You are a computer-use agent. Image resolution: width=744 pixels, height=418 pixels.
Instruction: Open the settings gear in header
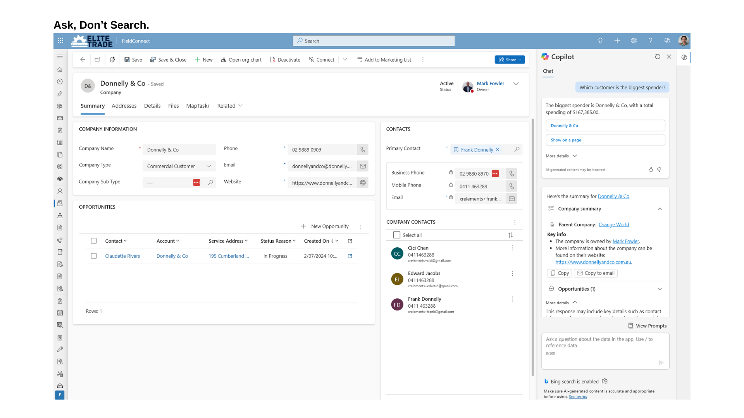click(634, 41)
